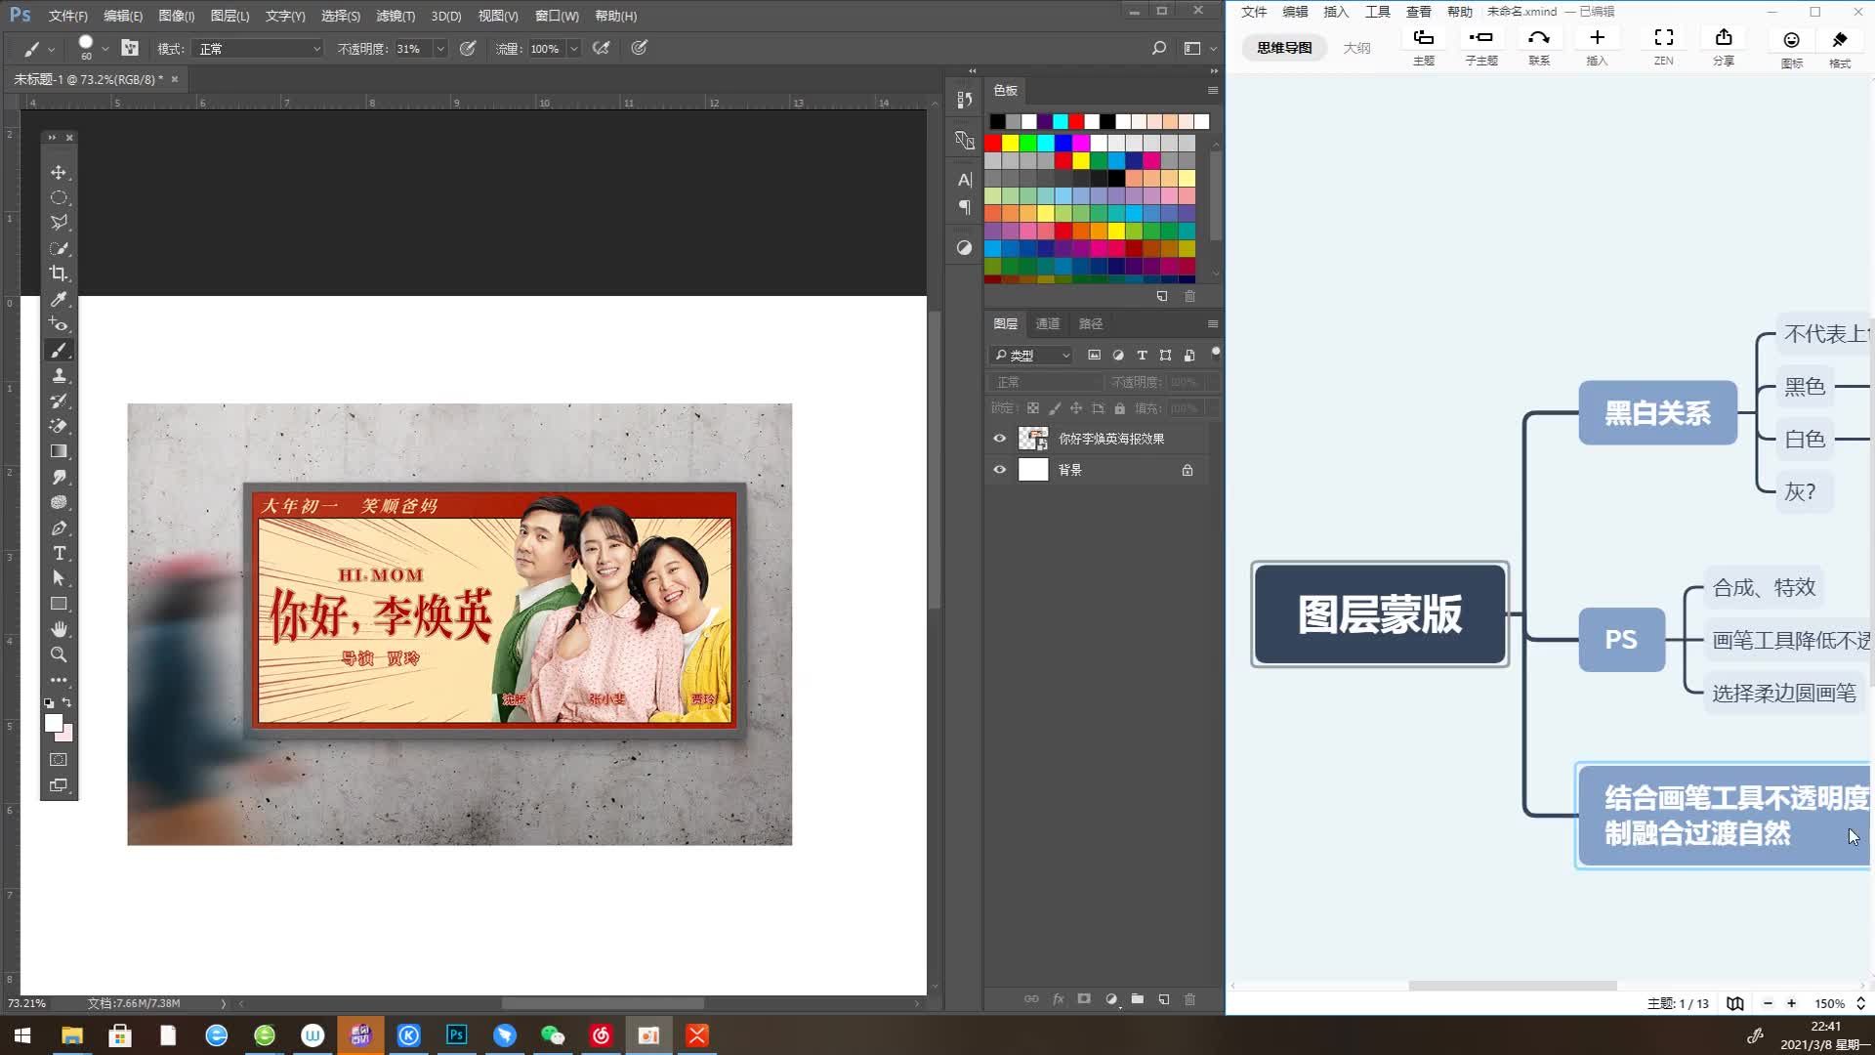Toggle Quick Mask mode

(x=59, y=759)
